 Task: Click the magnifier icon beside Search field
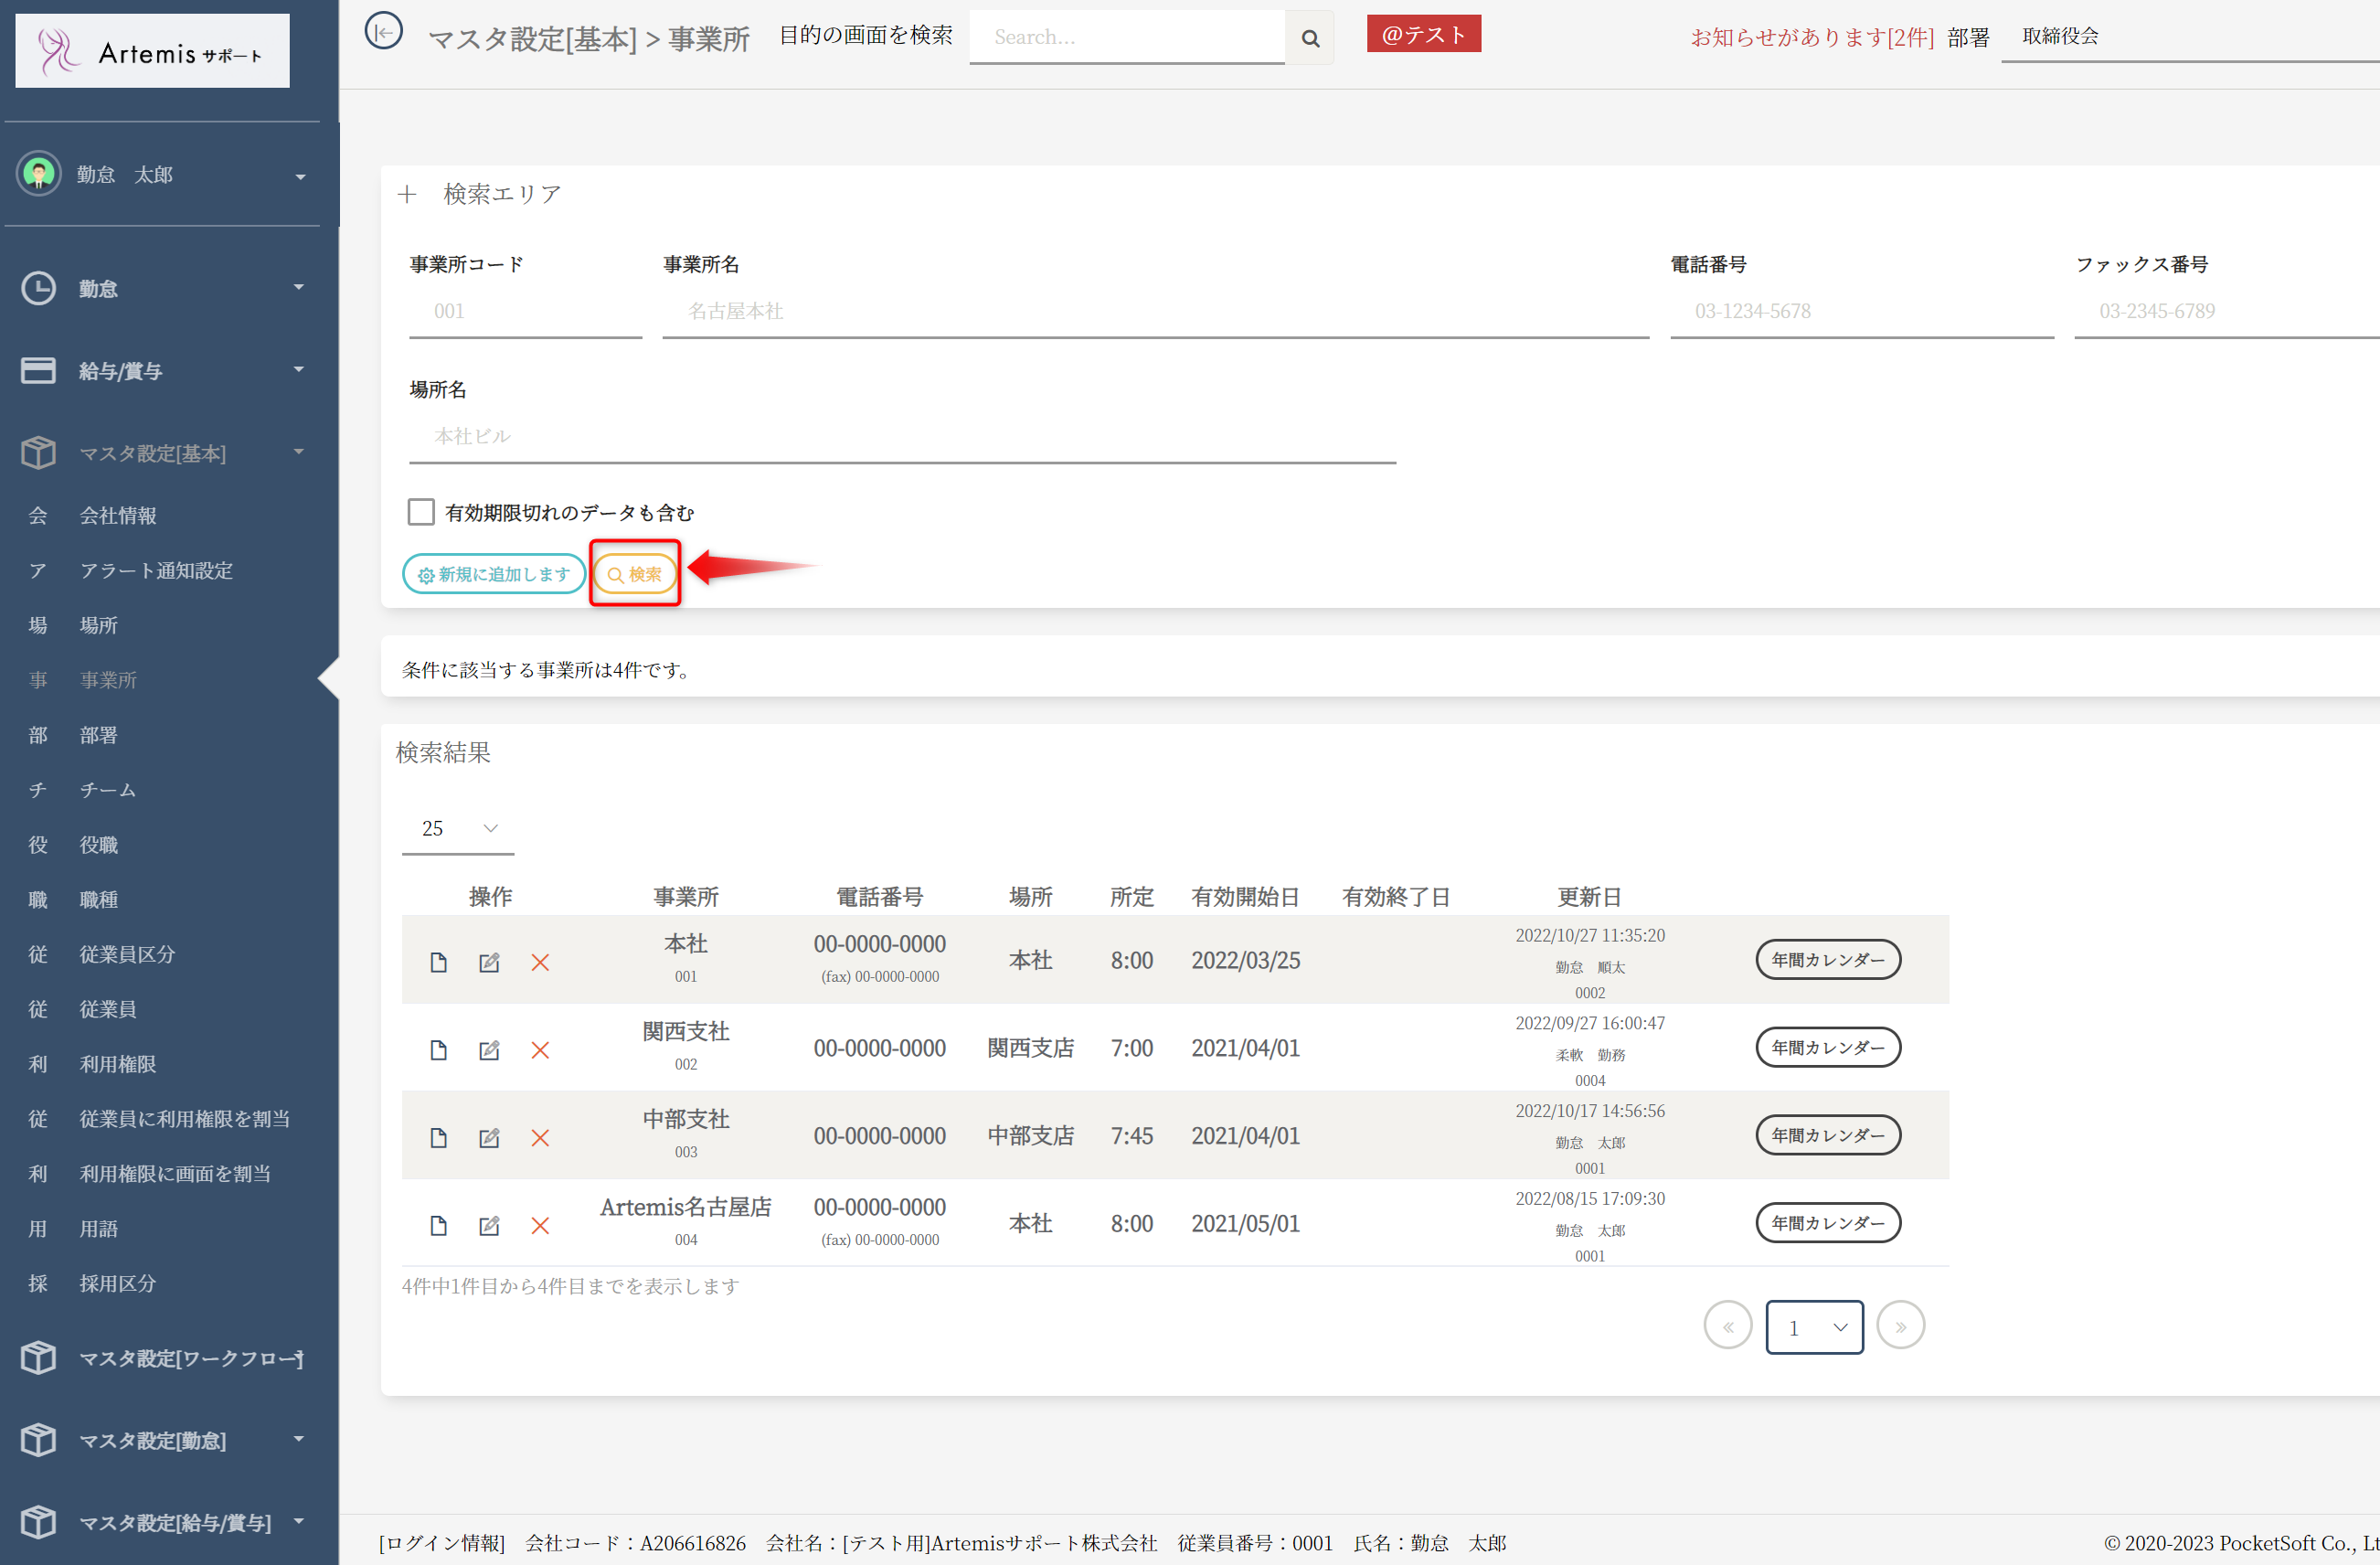tap(1309, 38)
